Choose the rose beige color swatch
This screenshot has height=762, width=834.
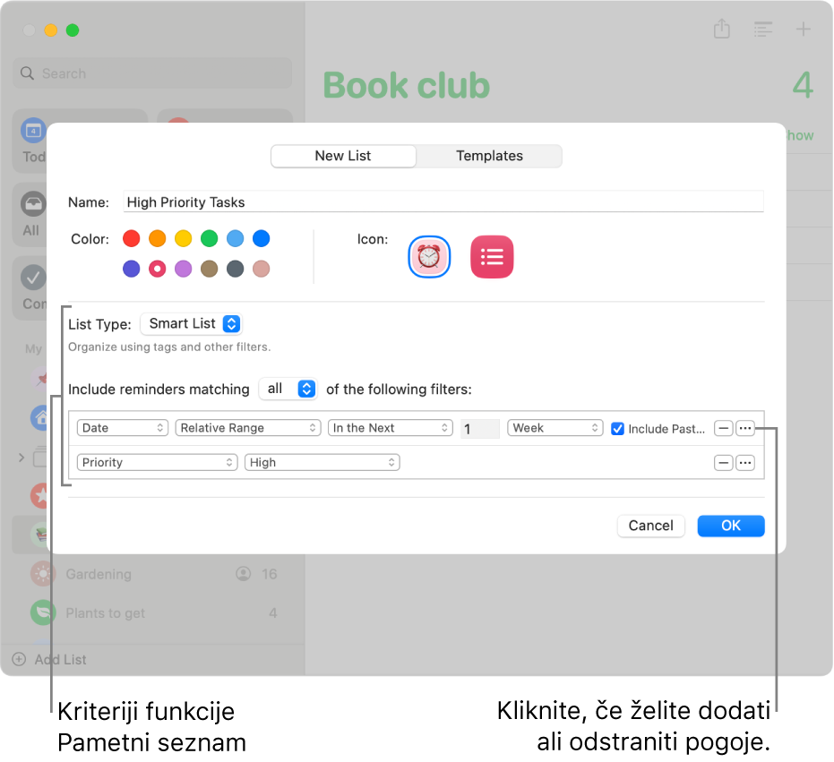point(262,269)
